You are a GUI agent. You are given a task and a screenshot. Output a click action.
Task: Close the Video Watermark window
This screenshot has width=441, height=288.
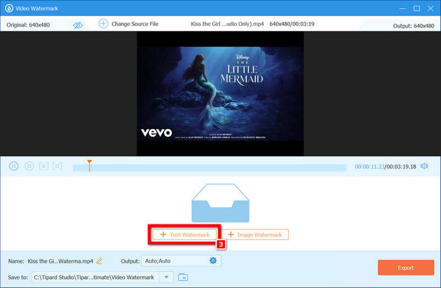(430, 8)
